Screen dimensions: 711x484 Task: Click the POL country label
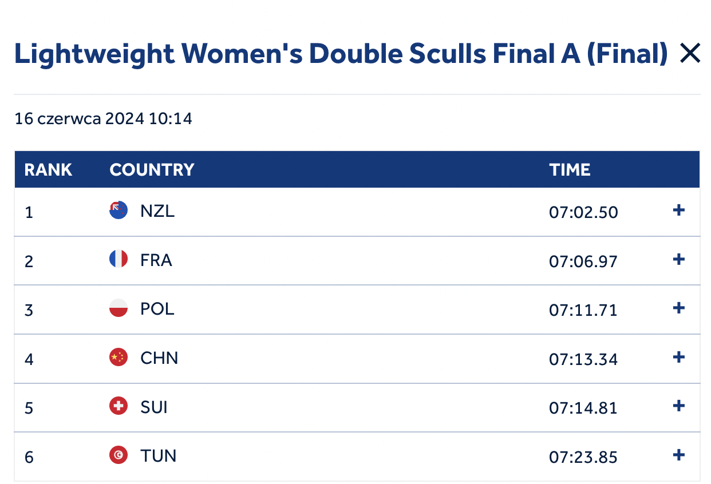click(157, 309)
